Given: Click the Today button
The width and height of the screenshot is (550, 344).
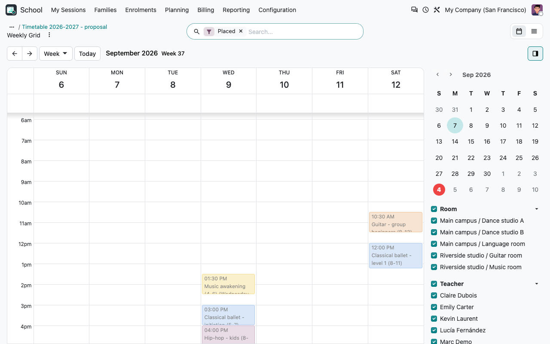Looking at the screenshot, I should point(87,54).
